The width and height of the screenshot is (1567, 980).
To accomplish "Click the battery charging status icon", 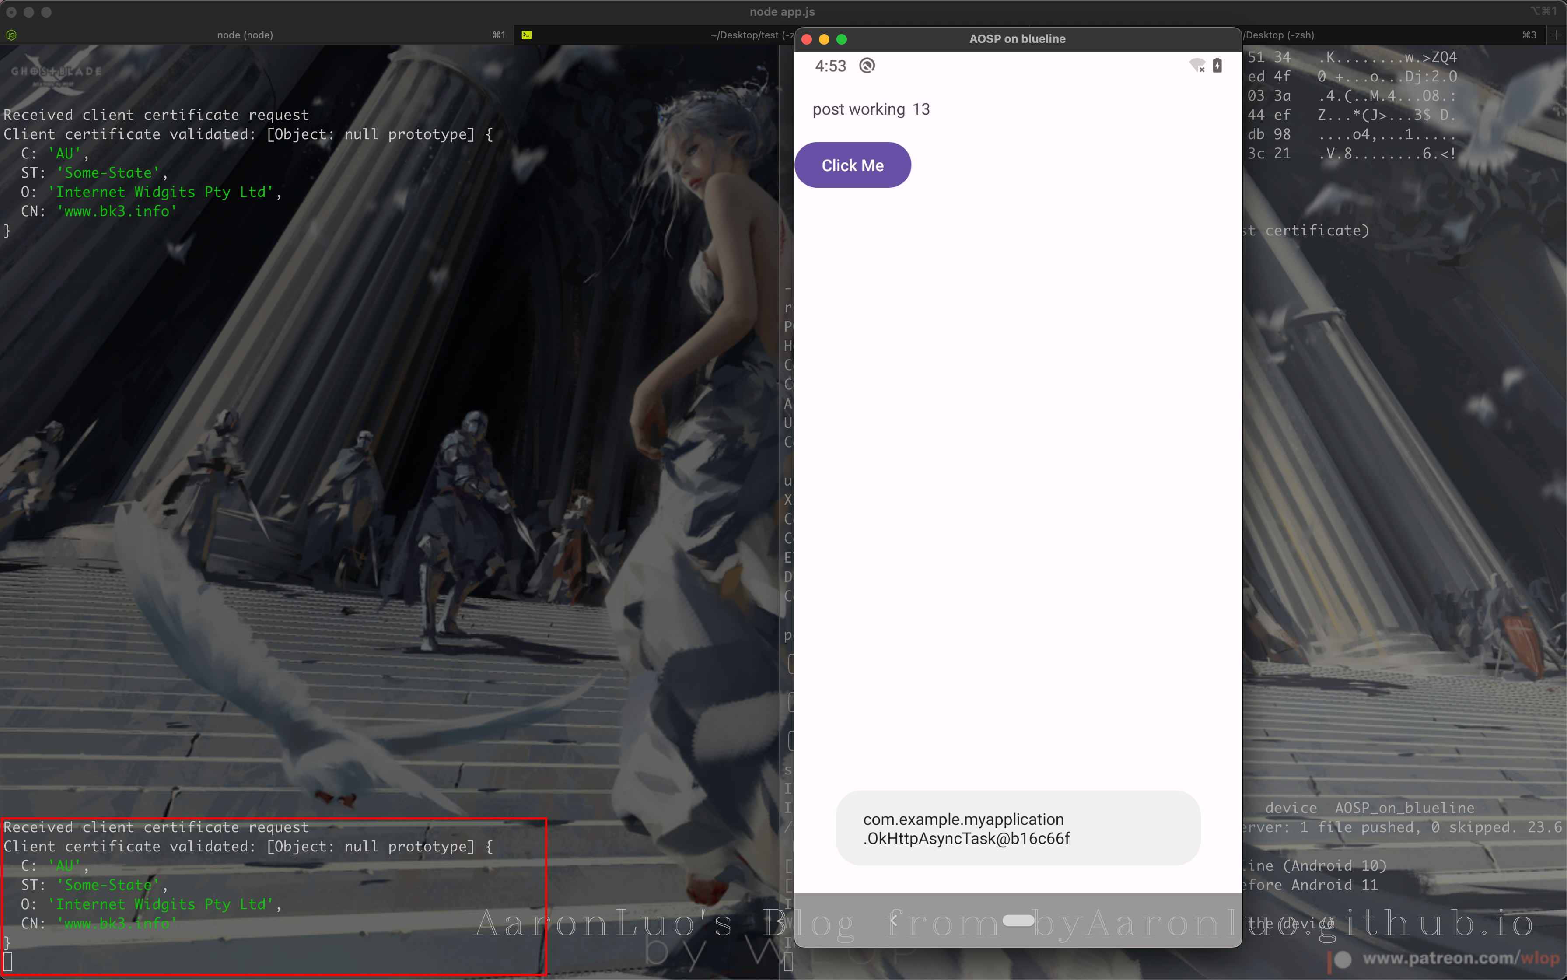I will click(1217, 66).
